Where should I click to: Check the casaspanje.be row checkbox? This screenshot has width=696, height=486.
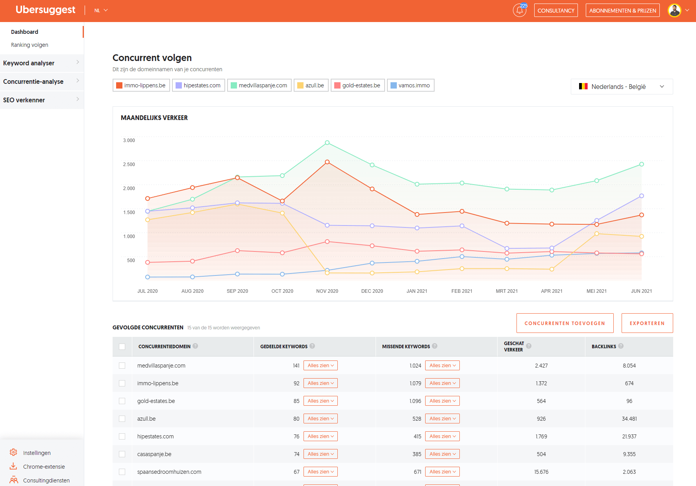[122, 454]
